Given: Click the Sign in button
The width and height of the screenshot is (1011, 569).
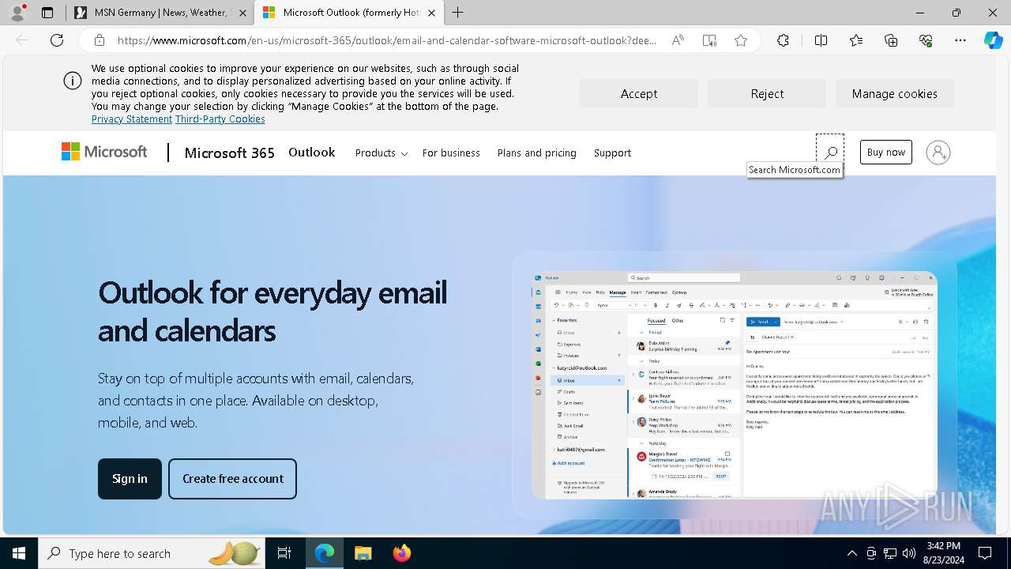Looking at the screenshot, I should pyautogui.click(x=130, y=479).
